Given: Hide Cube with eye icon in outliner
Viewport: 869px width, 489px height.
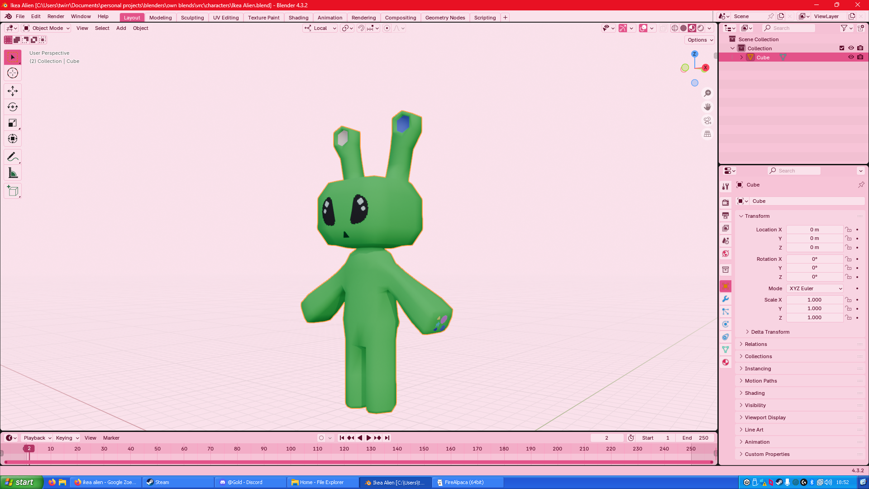Looking at the screenshot, I should point(851,58).
